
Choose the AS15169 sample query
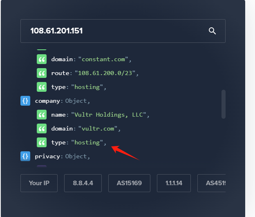[129, 183]
